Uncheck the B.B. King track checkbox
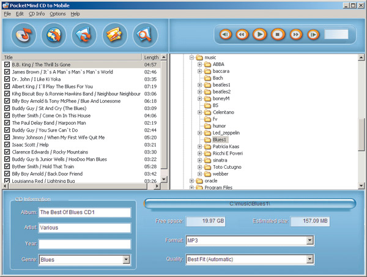 (7, 64)
